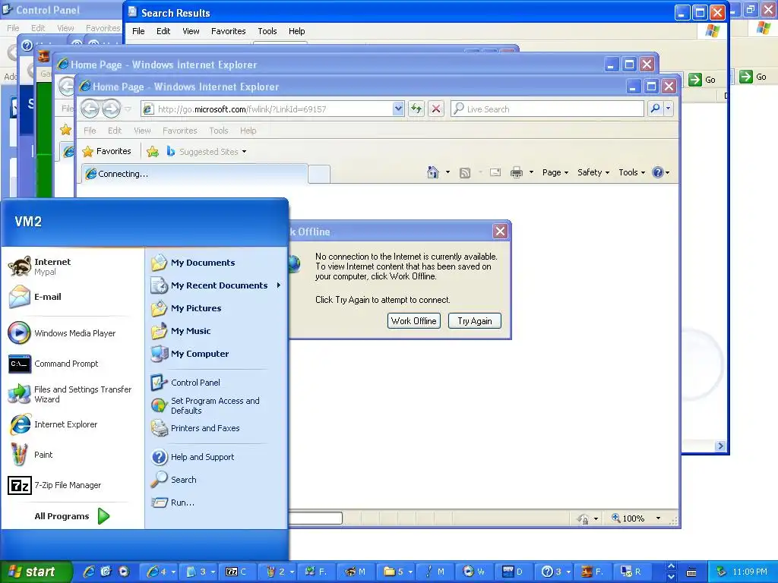Screen dimensions: 778x583
Task: Open the 7z taskbar button
Action: 236,572
